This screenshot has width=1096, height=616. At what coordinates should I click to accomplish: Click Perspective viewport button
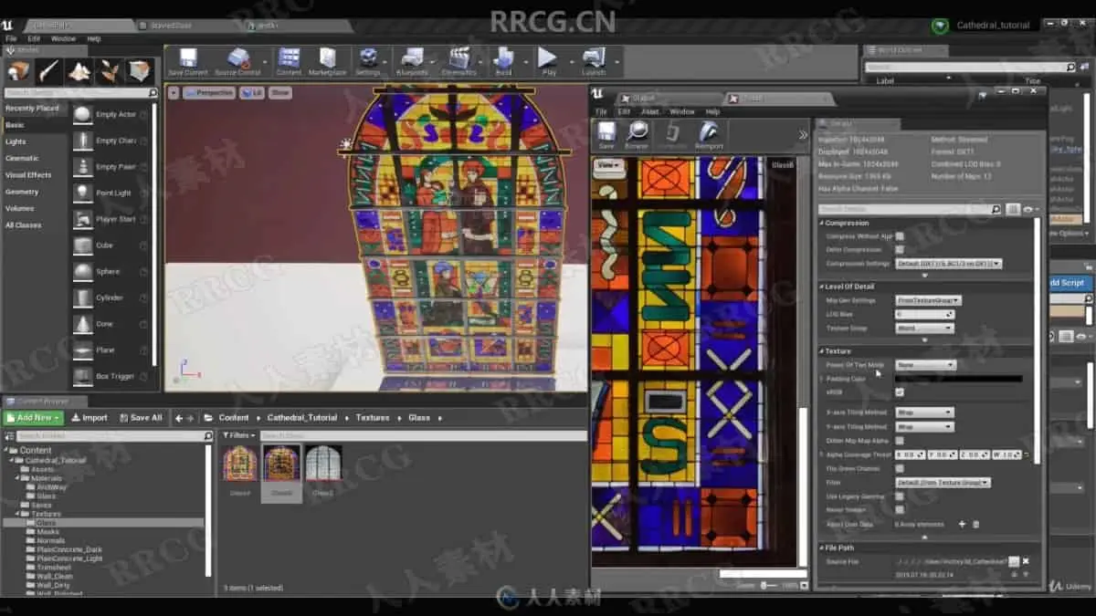pos(209,93)
